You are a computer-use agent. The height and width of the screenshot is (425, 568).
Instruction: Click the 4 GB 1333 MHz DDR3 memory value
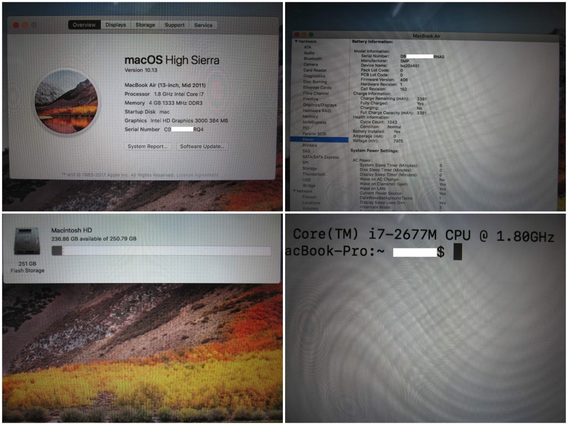176,103
